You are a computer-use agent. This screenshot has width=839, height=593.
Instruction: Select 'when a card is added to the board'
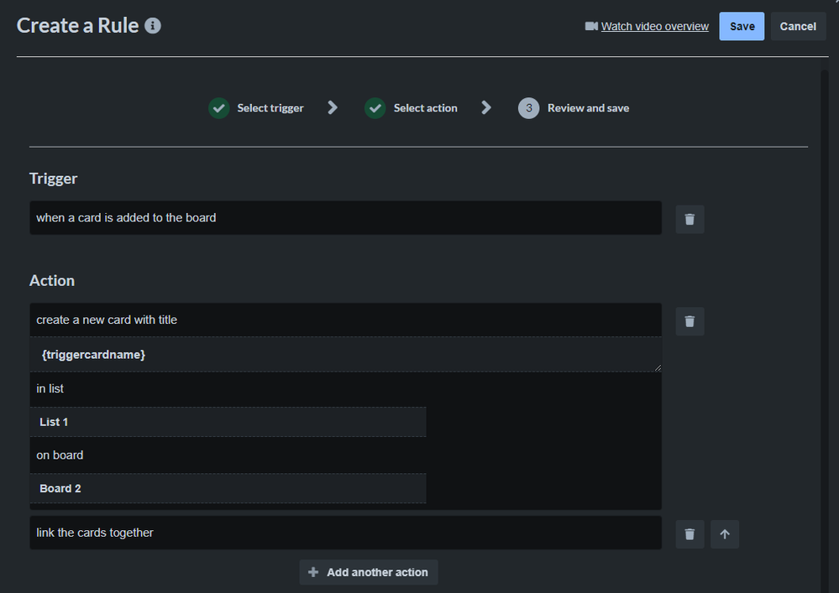pos(346,217)
